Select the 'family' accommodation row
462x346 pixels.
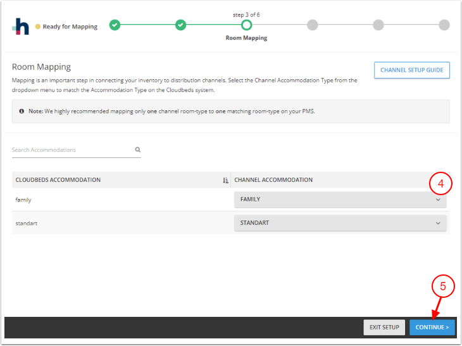click(x=23, y=200)
